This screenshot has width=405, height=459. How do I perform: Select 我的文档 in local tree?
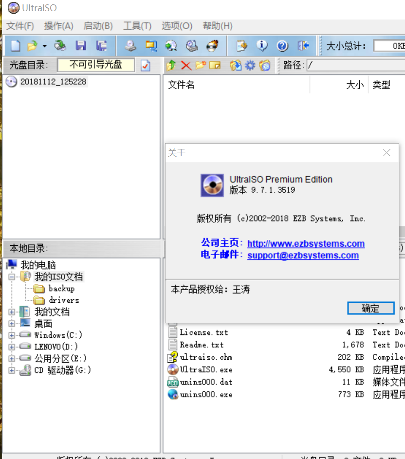[x=52, y=312]
